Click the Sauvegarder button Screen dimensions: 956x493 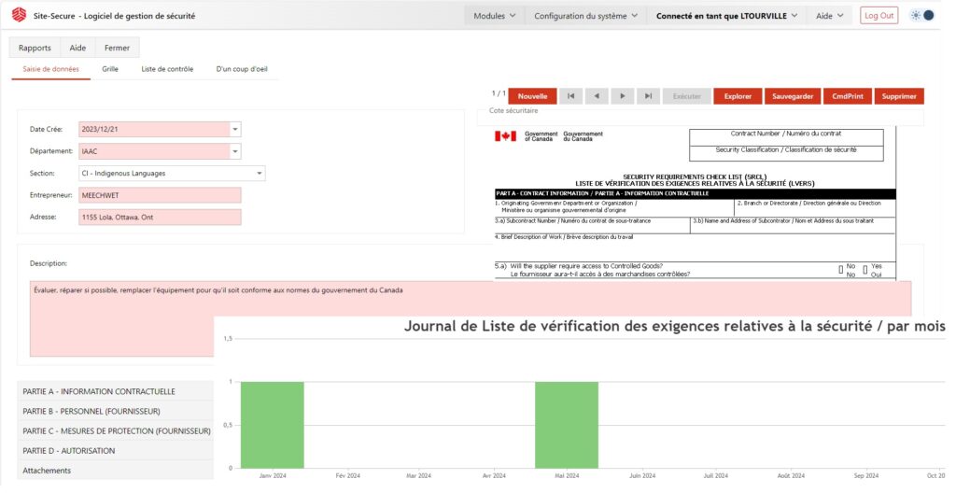(793, 96)
